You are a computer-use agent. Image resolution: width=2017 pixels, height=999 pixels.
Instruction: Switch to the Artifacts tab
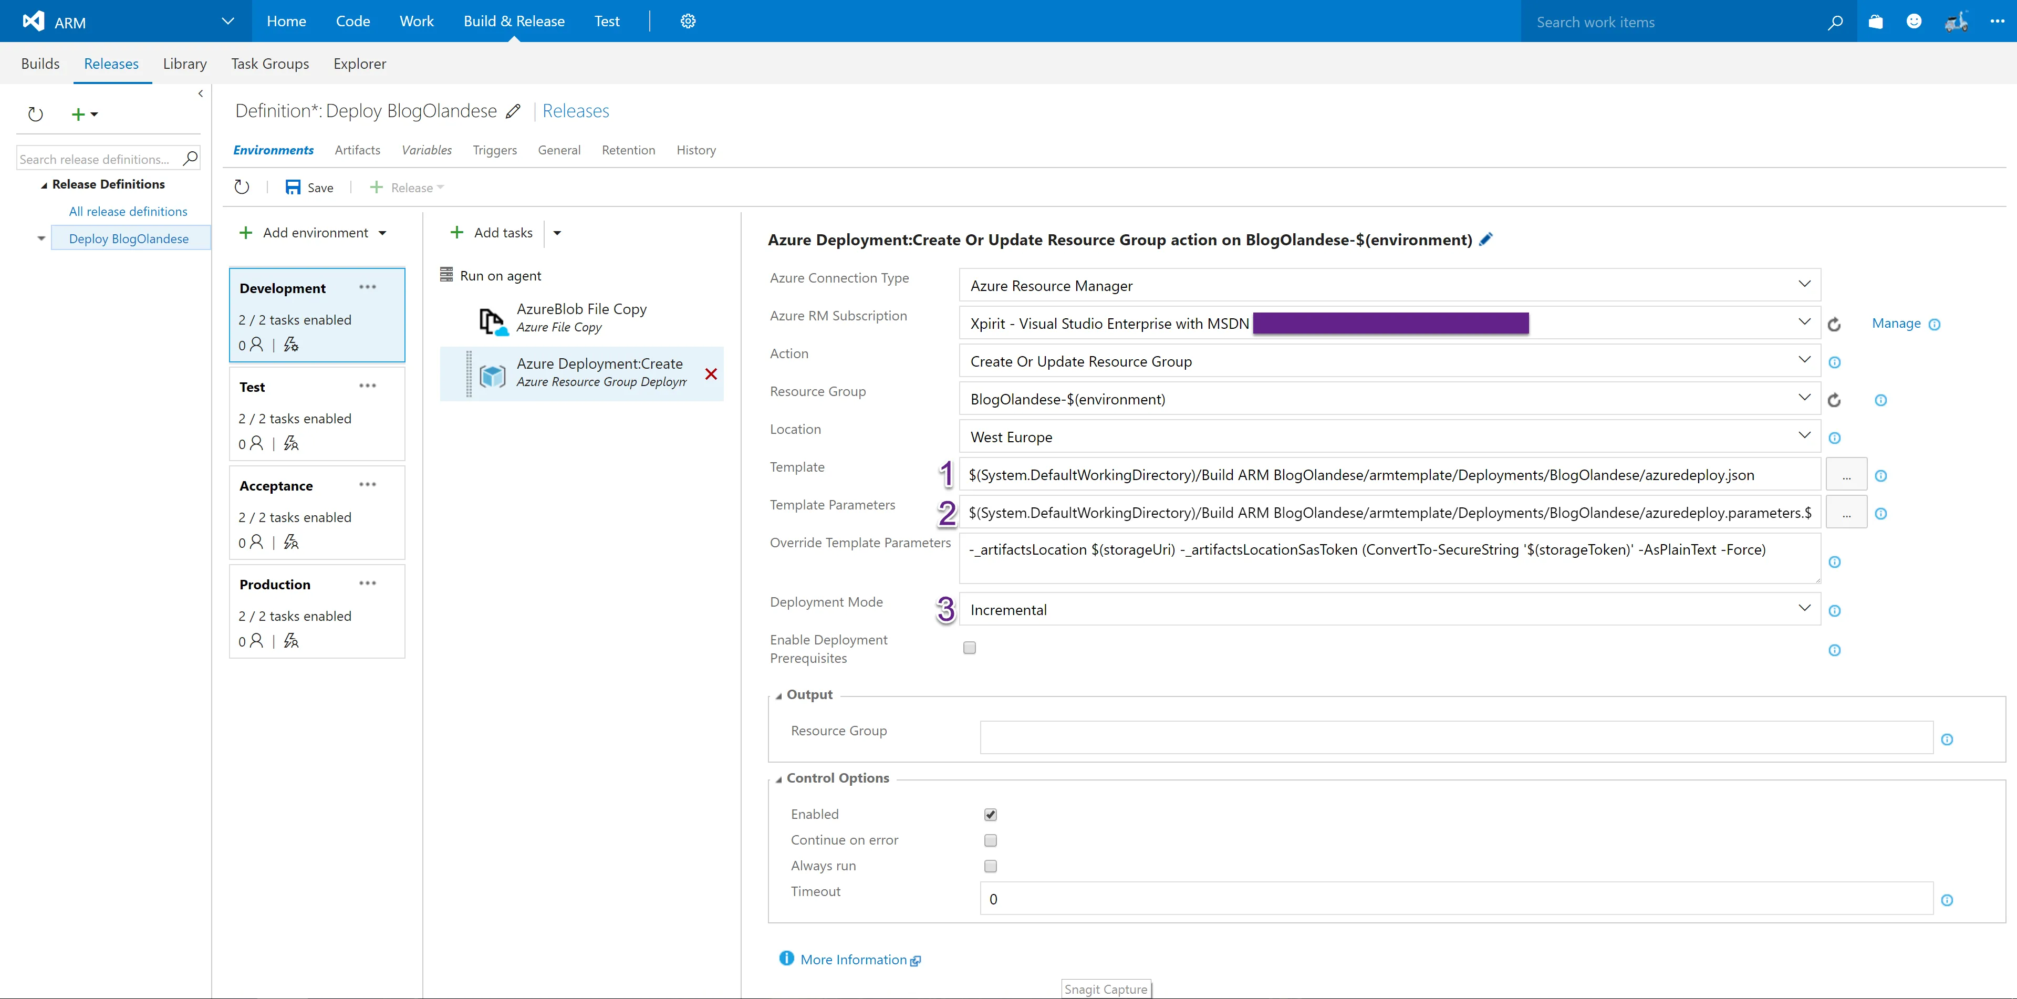click(357, 150)
